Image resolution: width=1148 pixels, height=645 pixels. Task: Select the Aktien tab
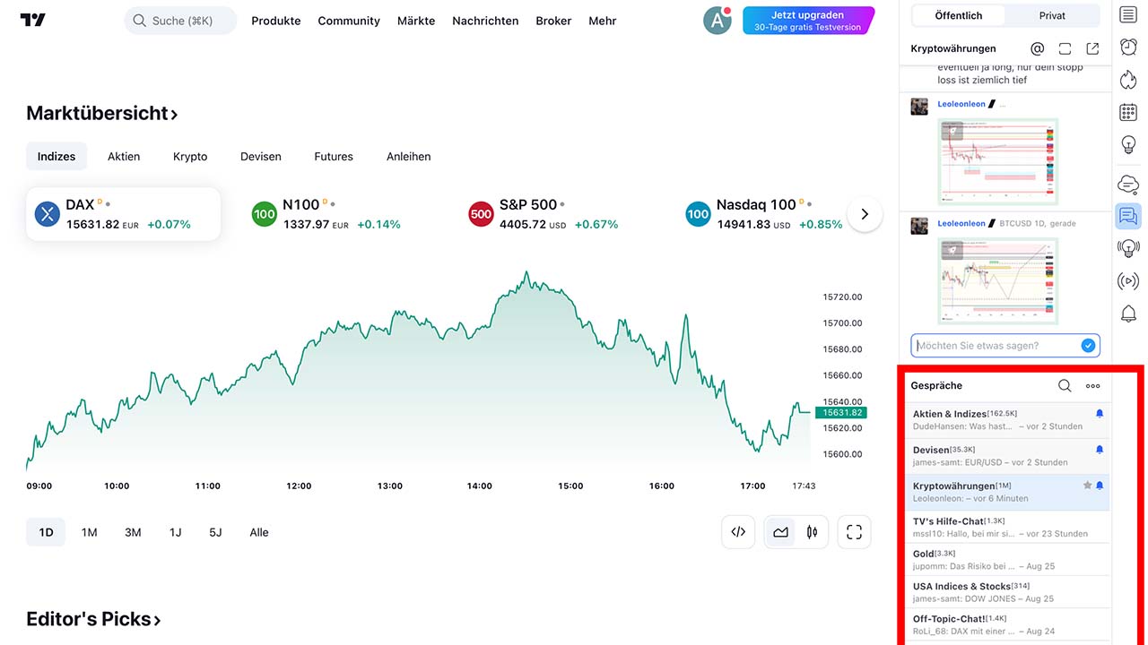point(124,156)
